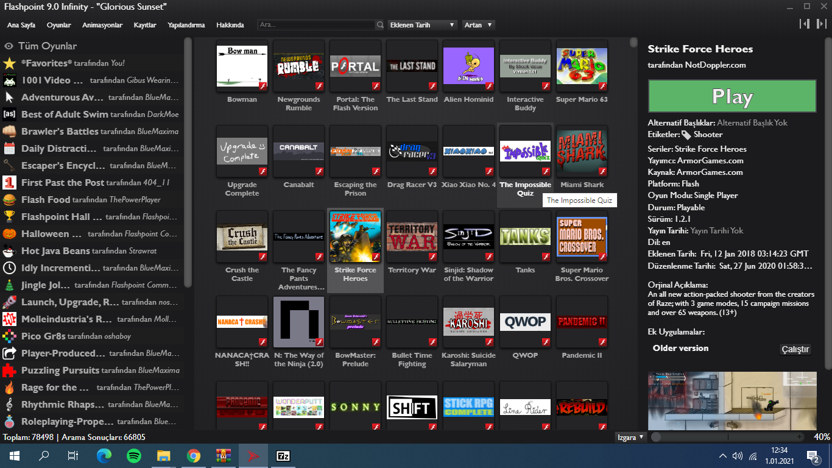832x468 pixels.
Task: Click the Jingle Jolly Christmas tree icon
Action: (9, 285)
